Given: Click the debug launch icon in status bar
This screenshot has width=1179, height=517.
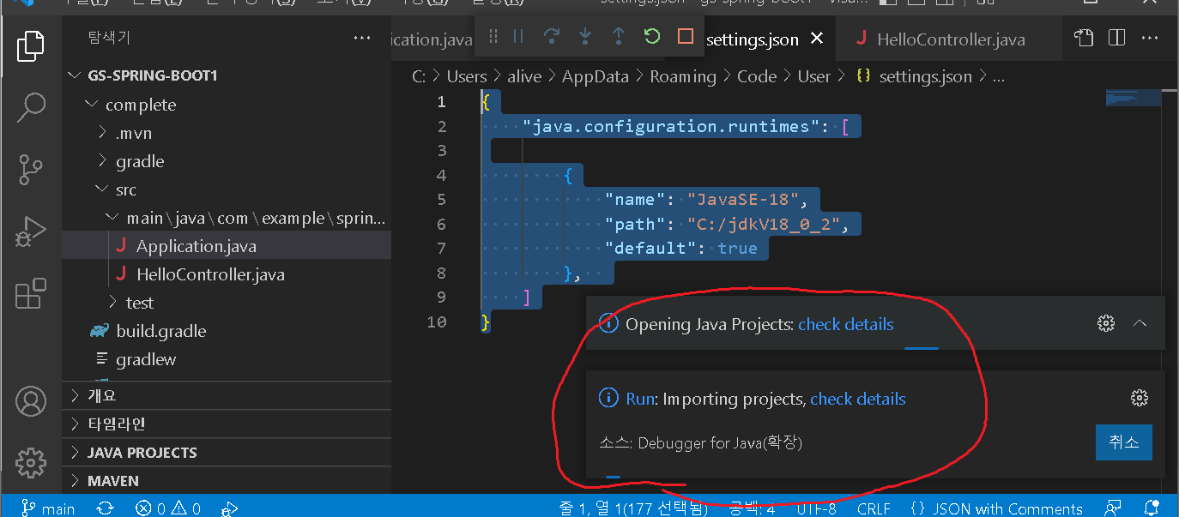Looking at the screenshot, I should 229,508.
